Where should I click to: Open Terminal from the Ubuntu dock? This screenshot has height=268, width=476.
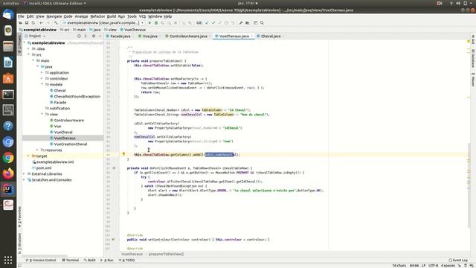coord(8,95)
